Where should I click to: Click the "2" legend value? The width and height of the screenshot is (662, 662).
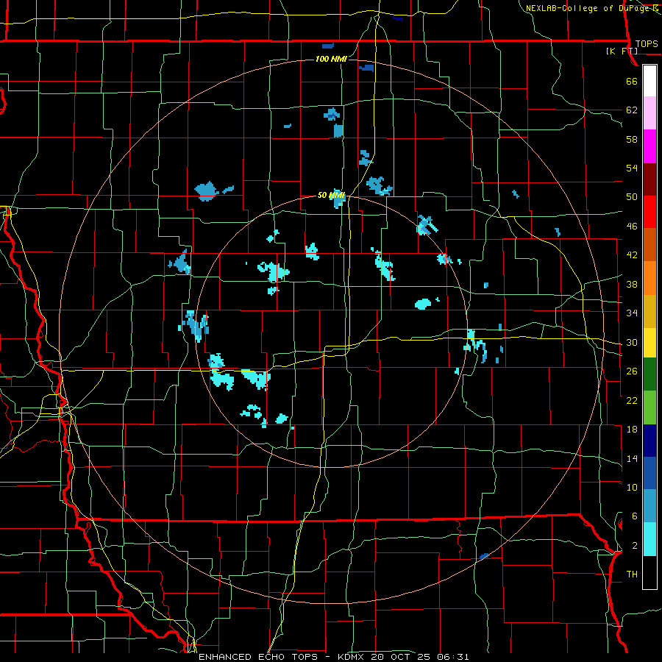pyautogui.click(x=635, y=546)
